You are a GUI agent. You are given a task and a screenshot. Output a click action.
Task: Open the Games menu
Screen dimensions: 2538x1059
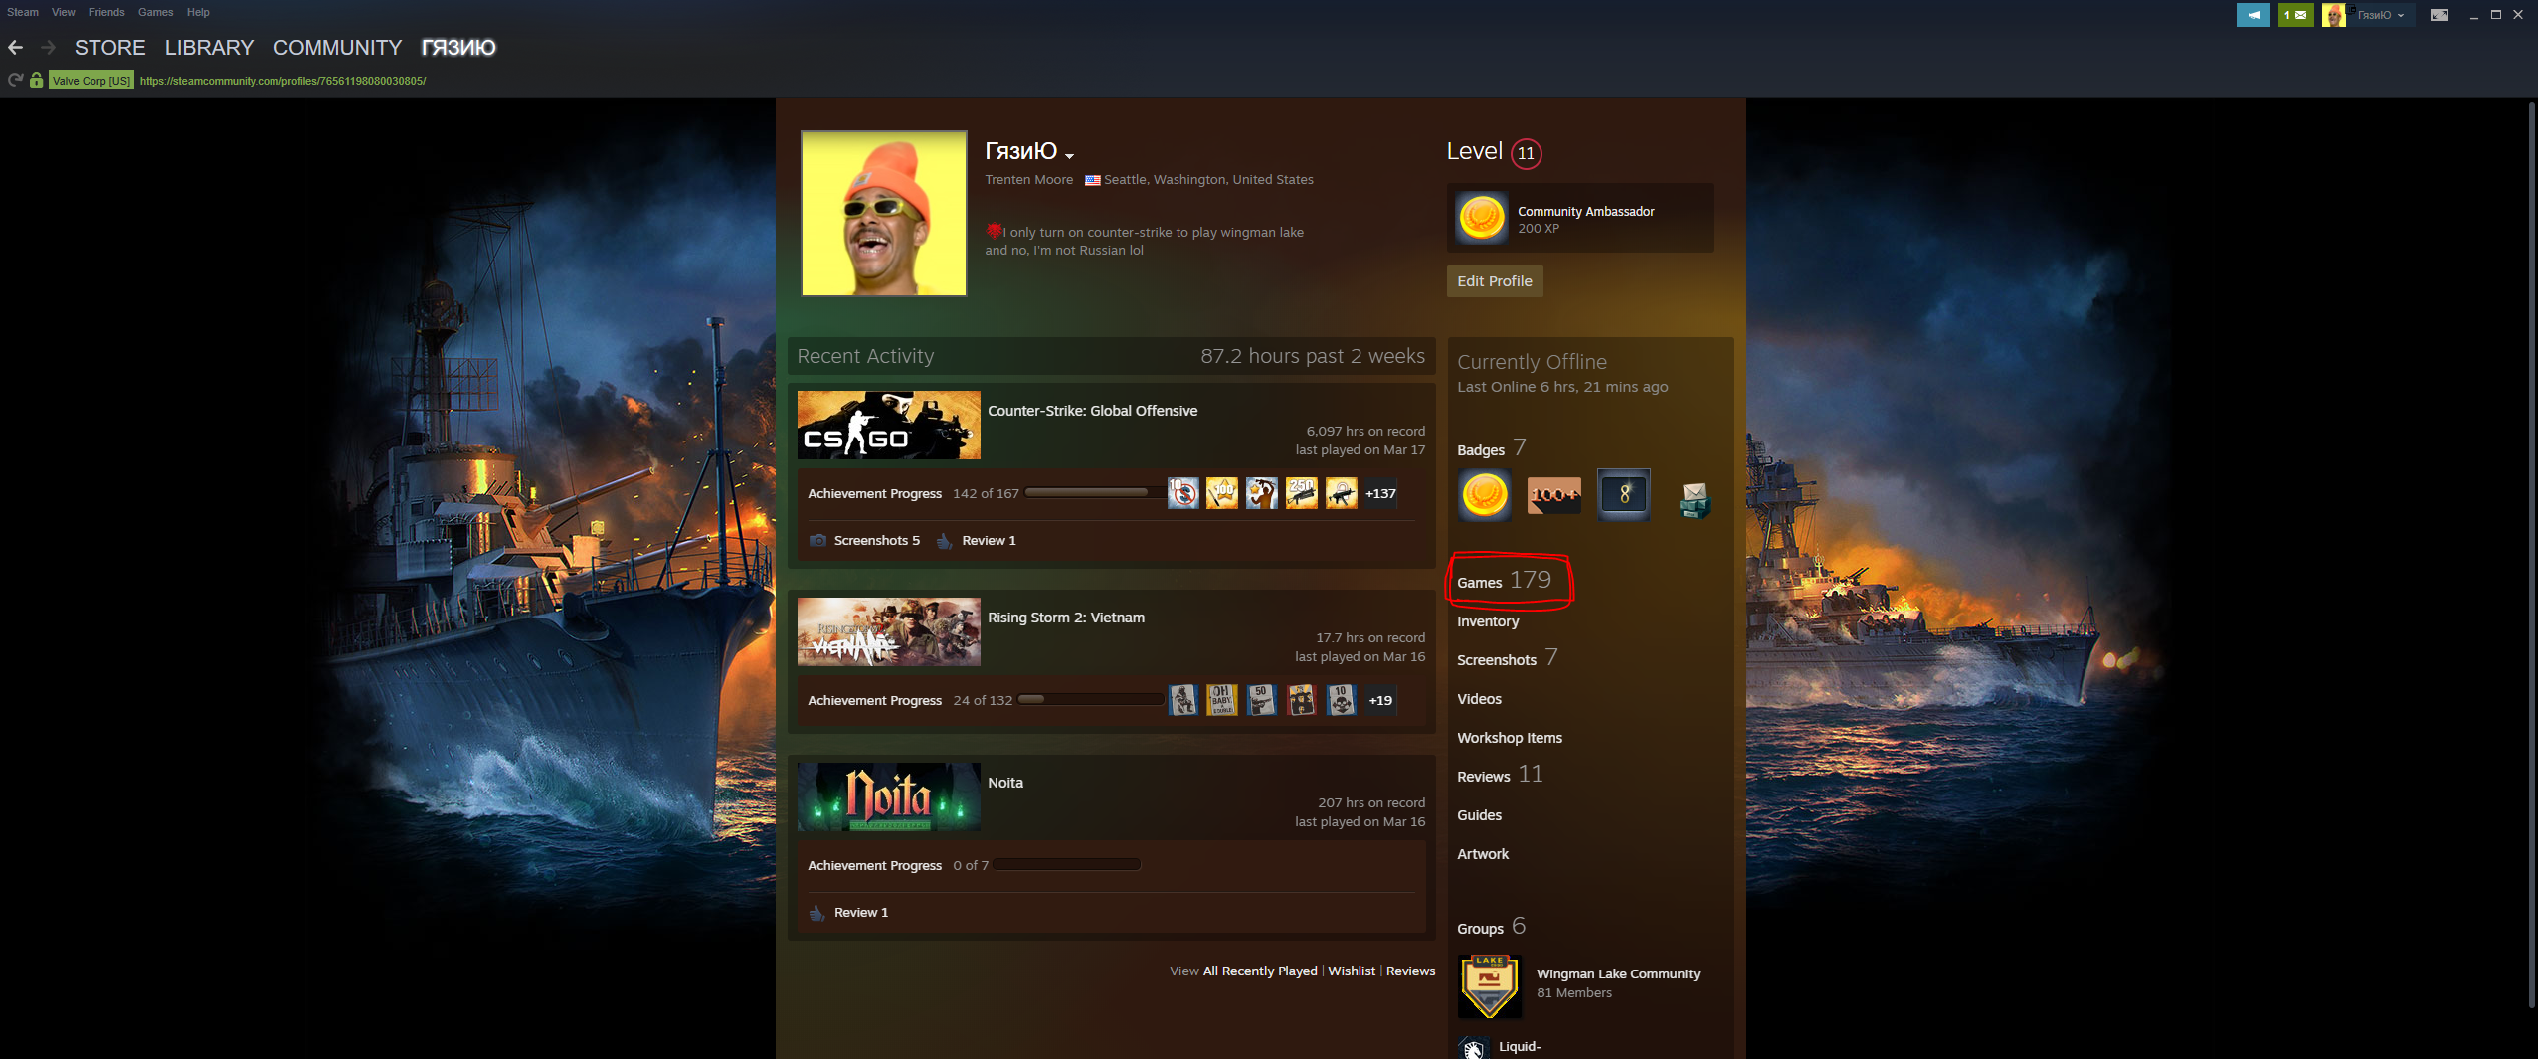point(155,12)
